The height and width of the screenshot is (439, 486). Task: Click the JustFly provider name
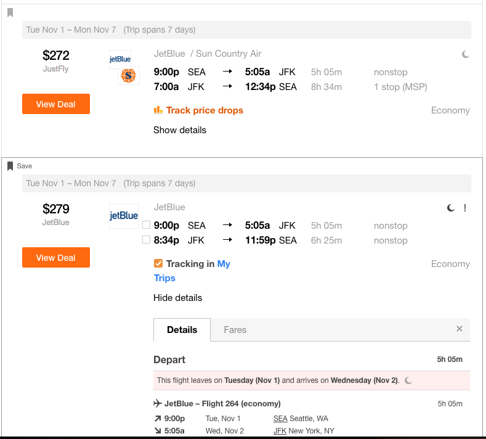click(56, 69)
